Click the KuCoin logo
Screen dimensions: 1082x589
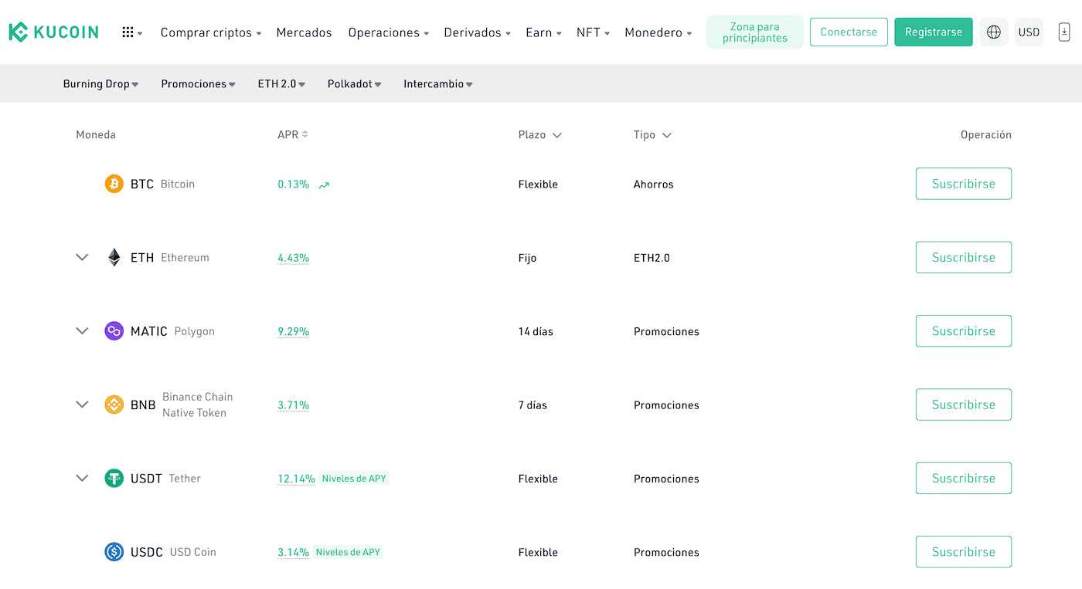coord(53,32)
